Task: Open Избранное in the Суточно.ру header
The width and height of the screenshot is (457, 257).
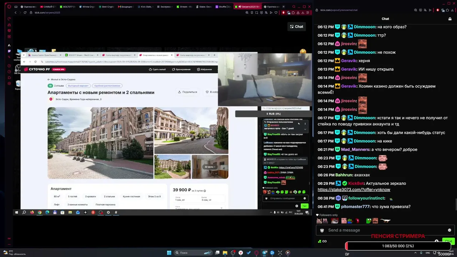Action: [204, 69]
